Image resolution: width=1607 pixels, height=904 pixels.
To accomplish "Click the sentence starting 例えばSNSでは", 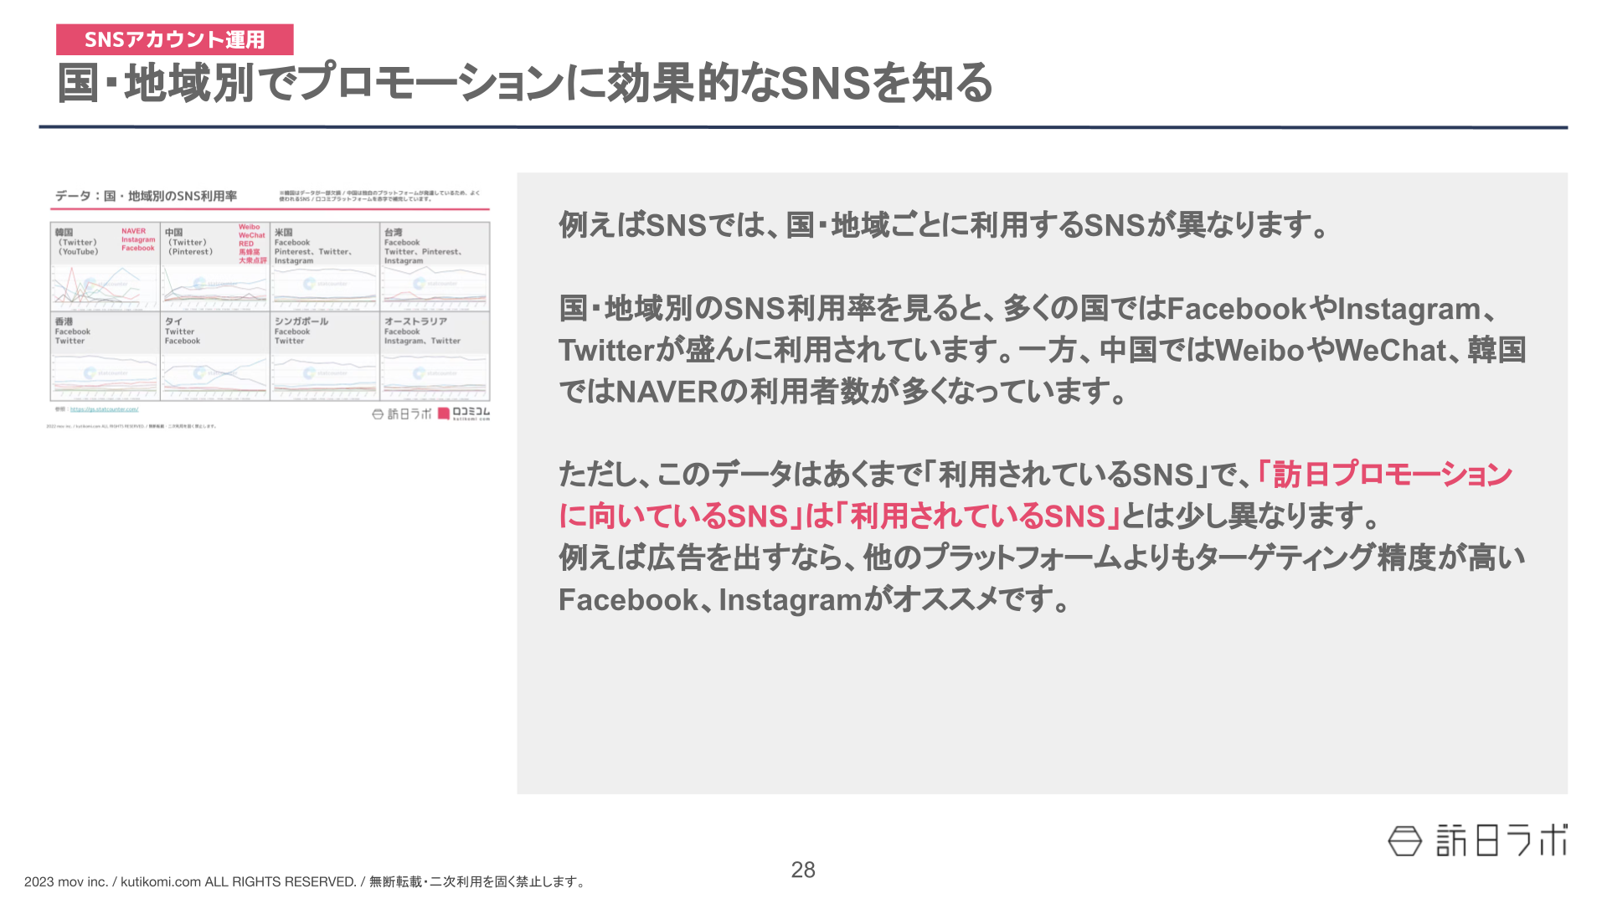I will 944,225.
